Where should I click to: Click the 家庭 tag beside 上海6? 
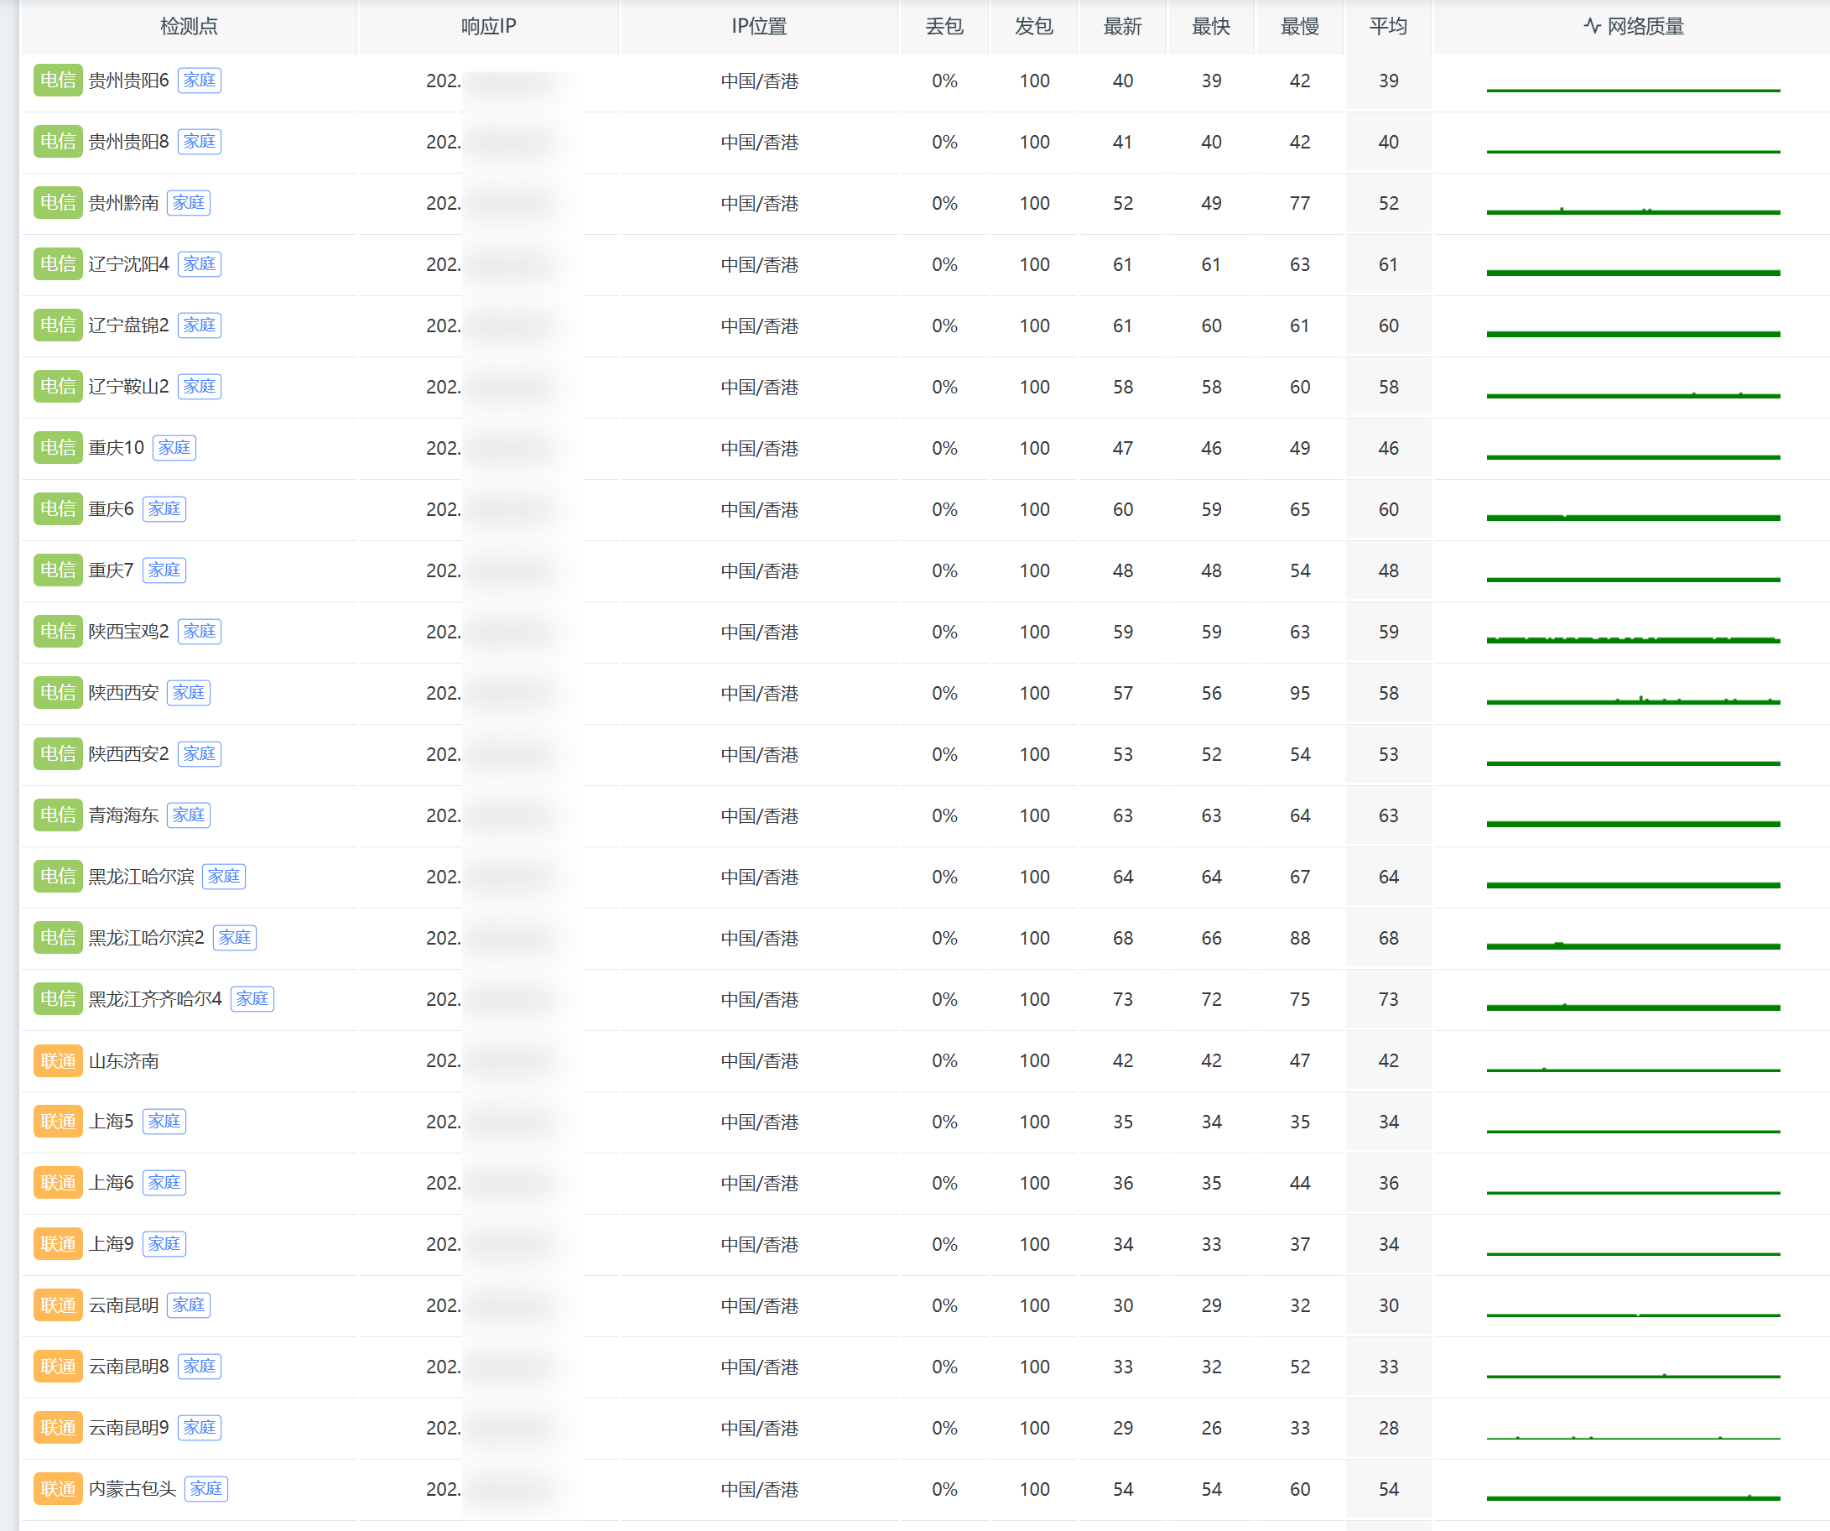pos(164,1182)
